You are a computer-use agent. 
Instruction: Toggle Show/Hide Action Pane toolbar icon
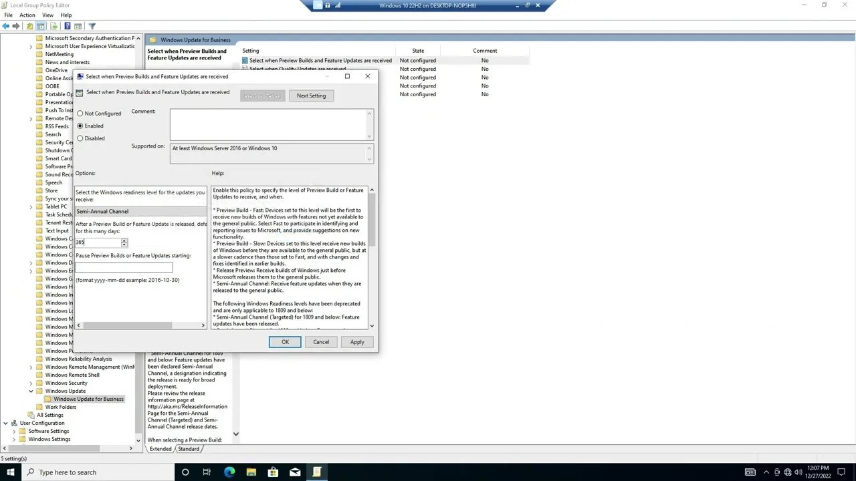78,26
